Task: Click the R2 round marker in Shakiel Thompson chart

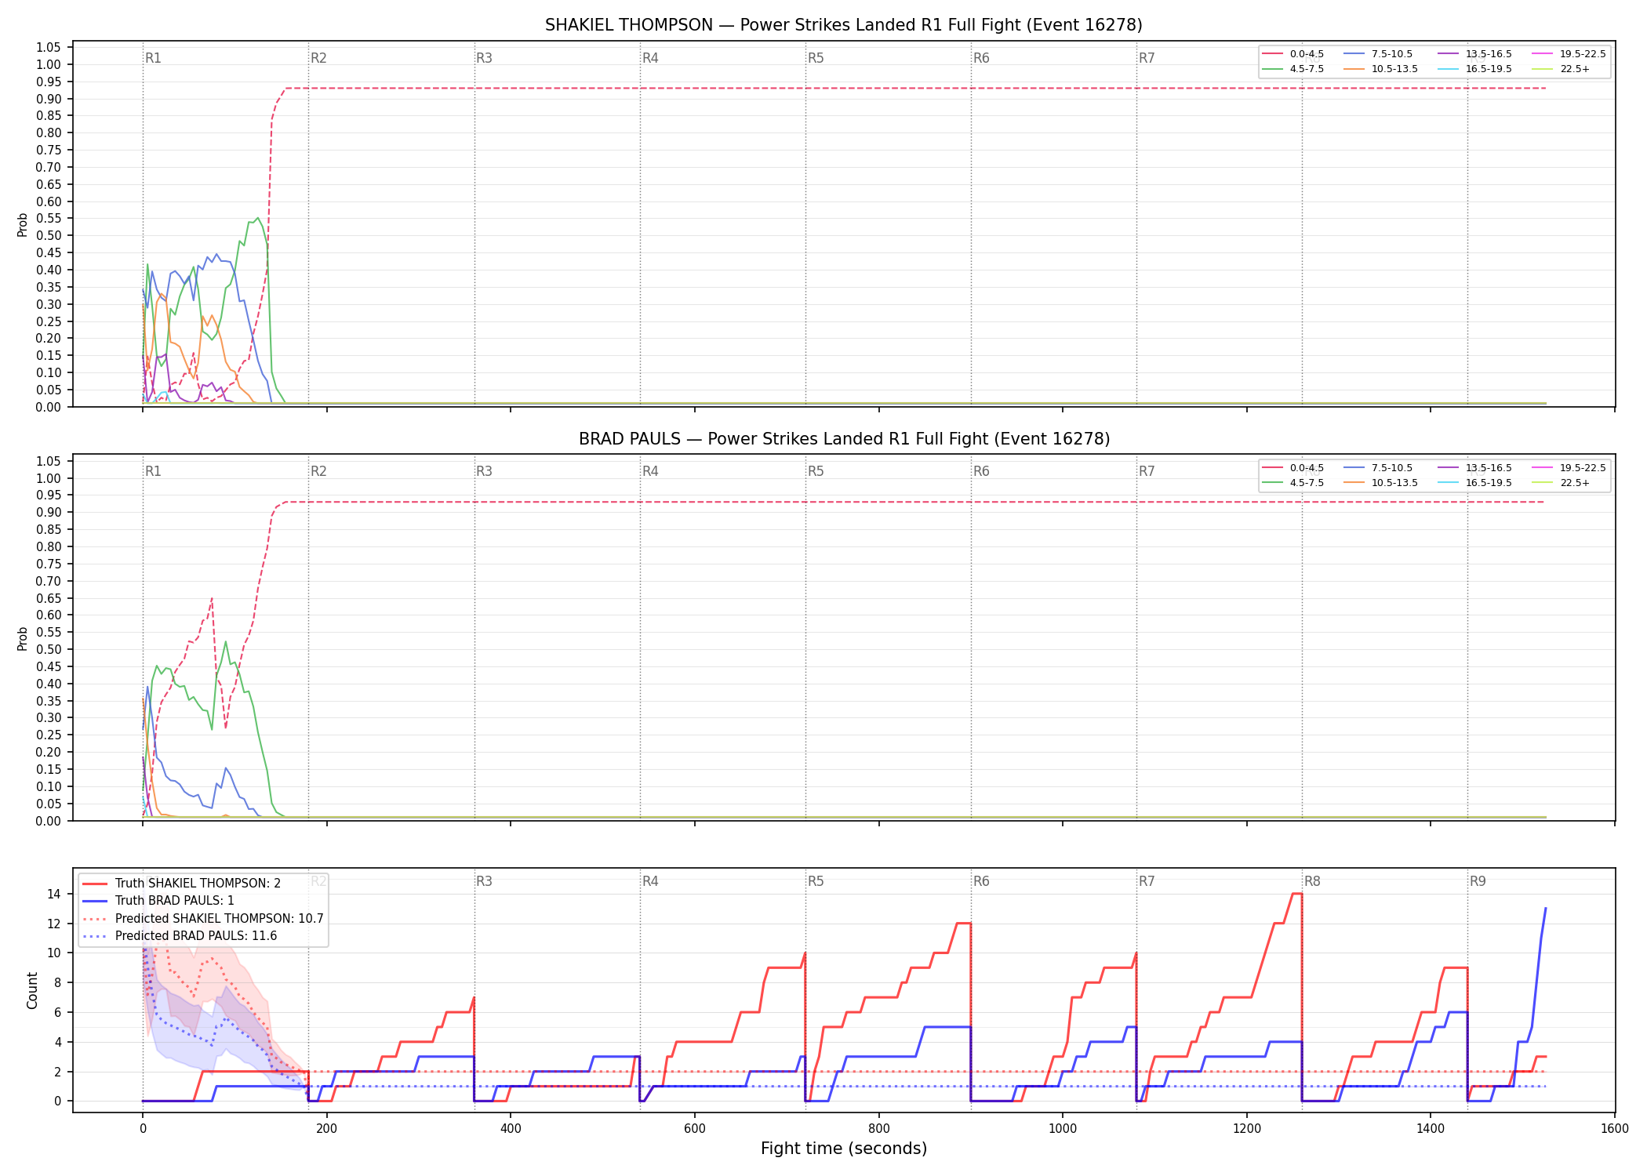Action: point(318,58)
